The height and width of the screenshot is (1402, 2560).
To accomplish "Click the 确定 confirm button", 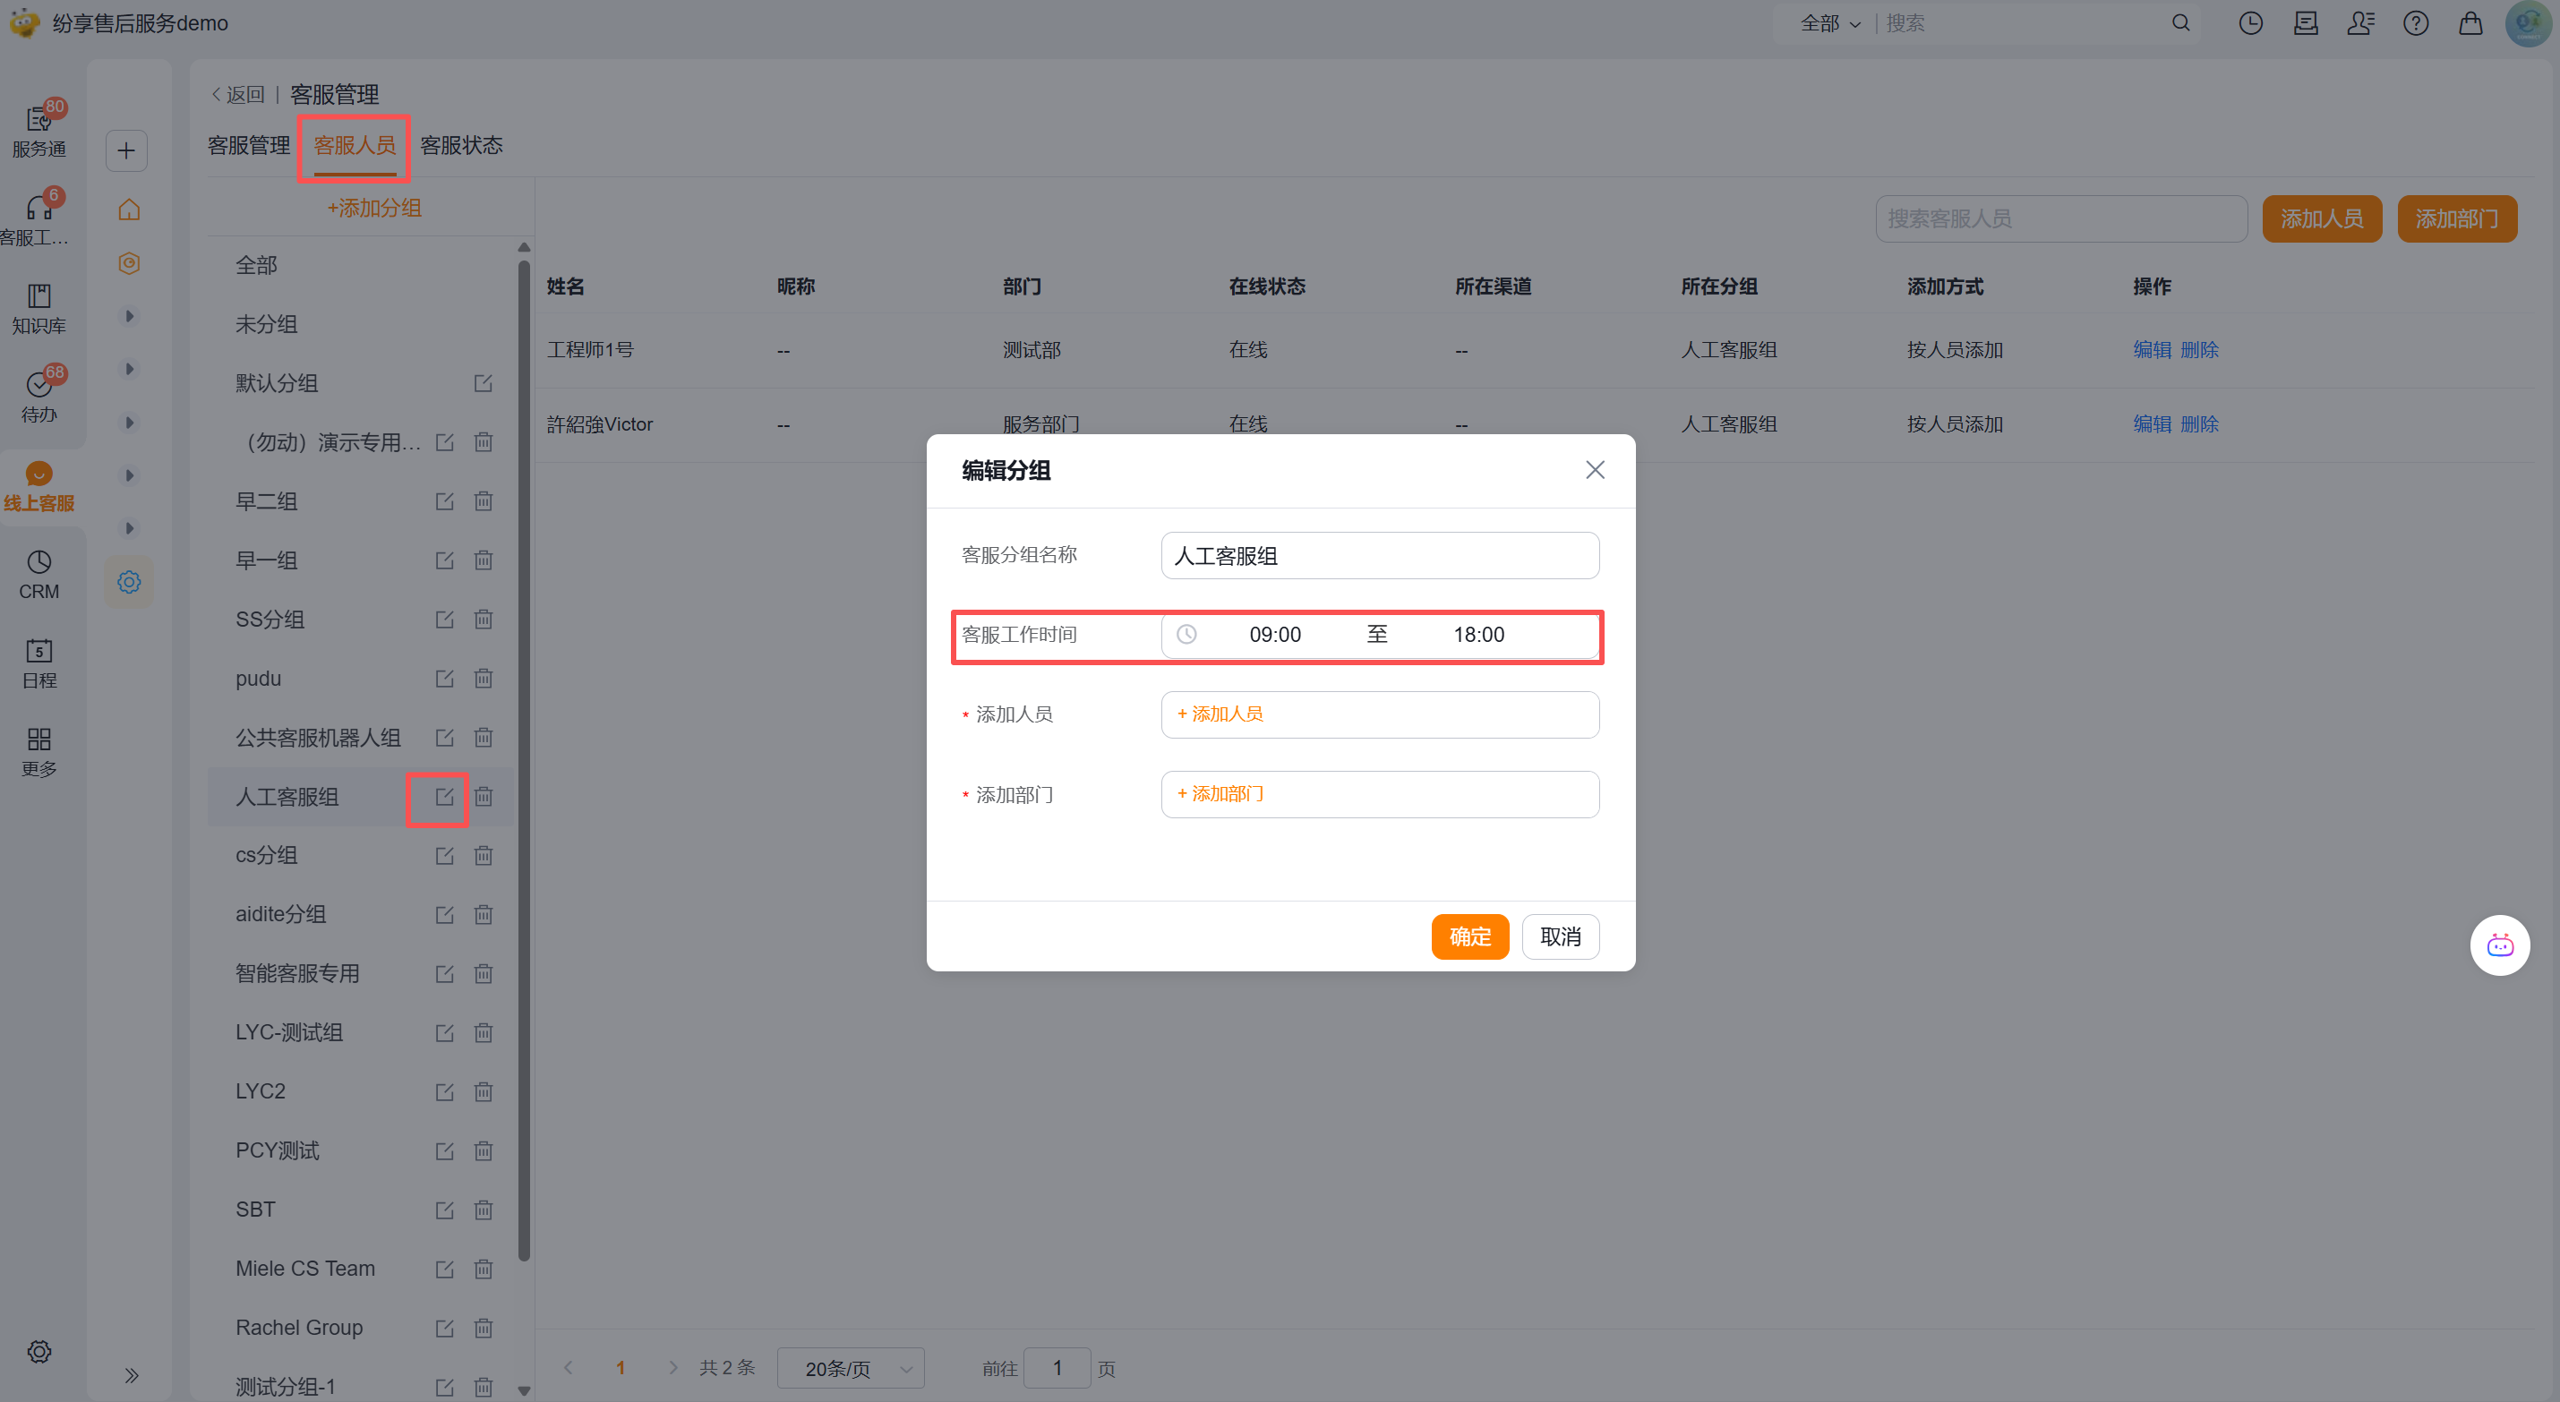I will (x=1469, y=936).
